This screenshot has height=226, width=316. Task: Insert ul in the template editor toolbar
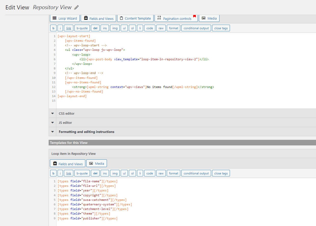(x=124, y=173)
